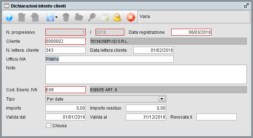The height and width of the screenshot is (138, 253).
Task: Click the 'Dichiarazioni intento clienti' title text
Action: (38, 6)
